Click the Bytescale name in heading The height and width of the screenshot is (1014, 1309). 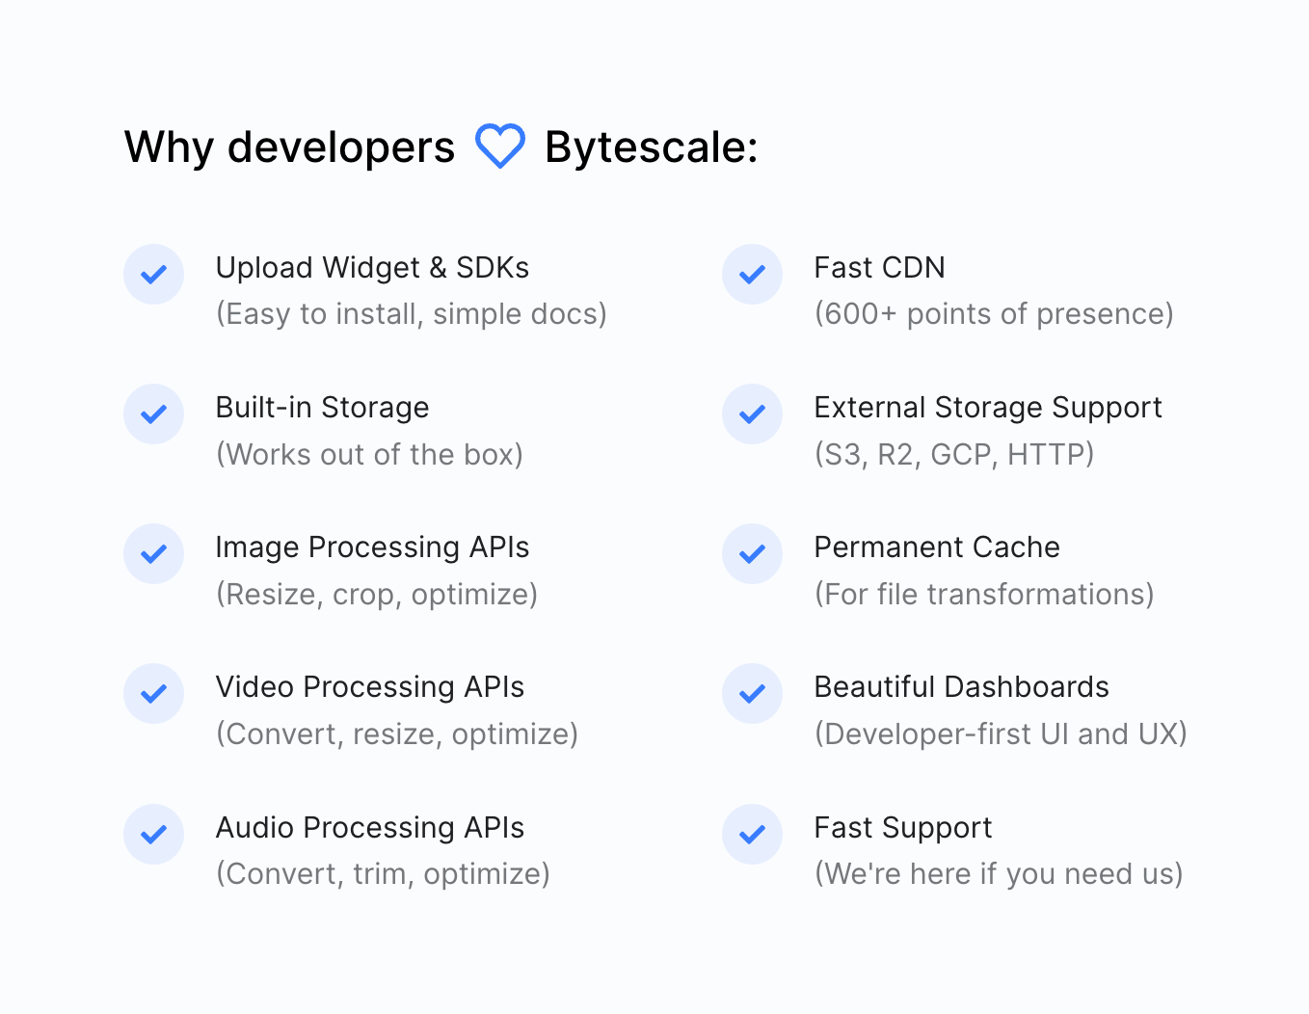(651, 147)
